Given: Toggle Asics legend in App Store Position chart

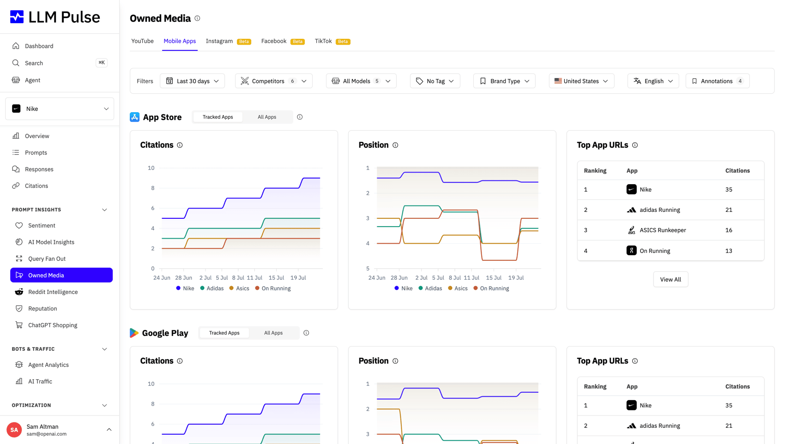Looking at the screenshot, I should click(458, 288).
